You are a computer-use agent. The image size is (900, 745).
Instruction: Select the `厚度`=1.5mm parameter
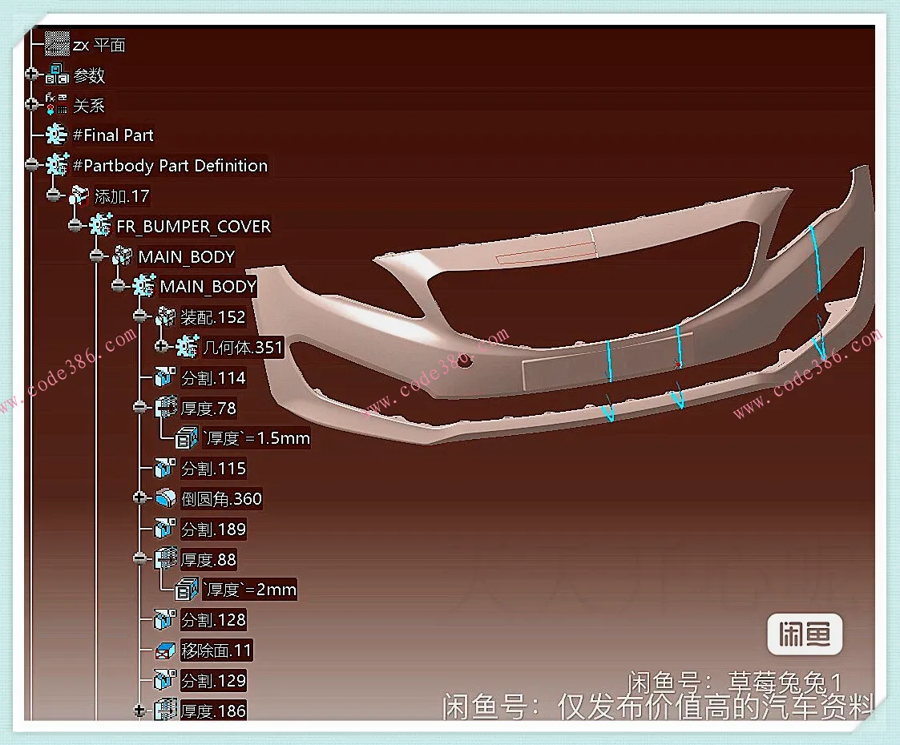(255, 438)
